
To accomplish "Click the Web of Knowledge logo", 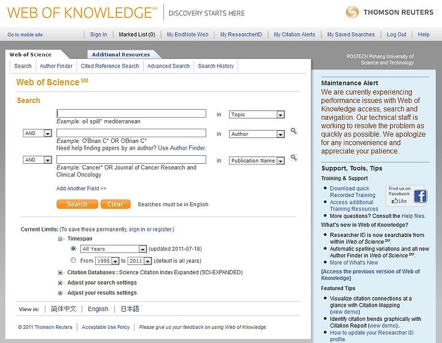I will click(x=82, y=13).
